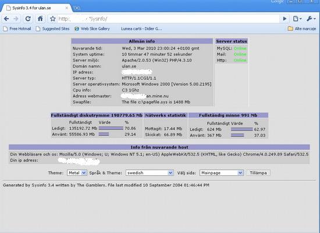Viewport: 320px width, 233px height.
Task: Open the page control menu icon
Action: 297,19
